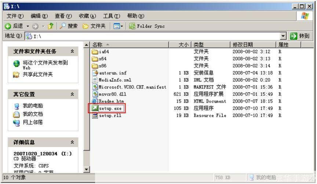Image resolution: width=317 pixels, height=184 pixels.
Task: Collapse the File and Folder Tasks panel
Action: (x=72, y=51)
